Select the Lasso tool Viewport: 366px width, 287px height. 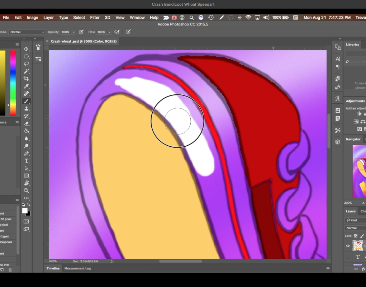point(27,64)
